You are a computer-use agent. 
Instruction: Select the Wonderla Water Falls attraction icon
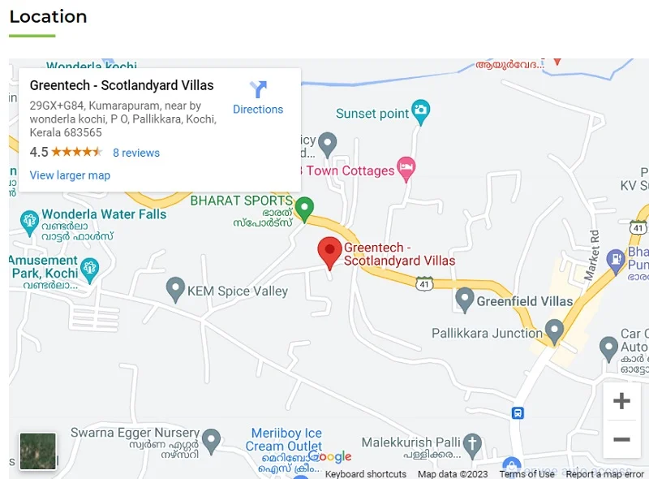[29, 222]
